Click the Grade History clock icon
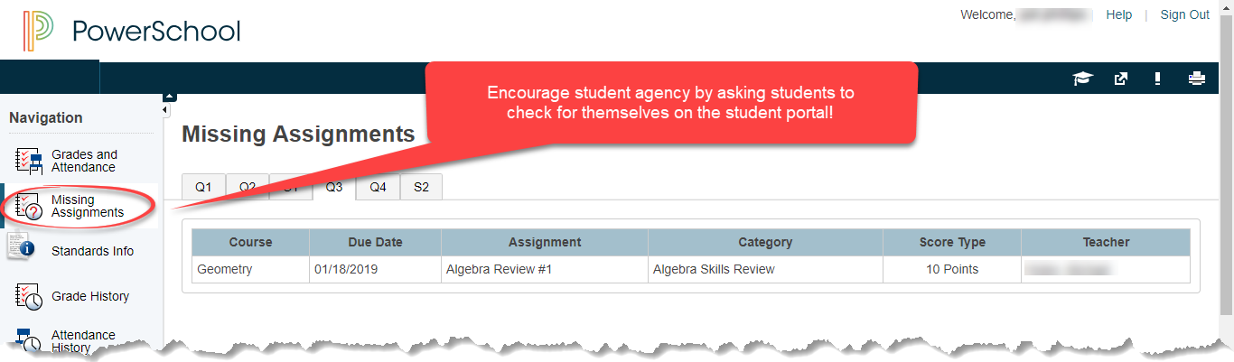Screen dimensions: 1234x362 (30, 296)
